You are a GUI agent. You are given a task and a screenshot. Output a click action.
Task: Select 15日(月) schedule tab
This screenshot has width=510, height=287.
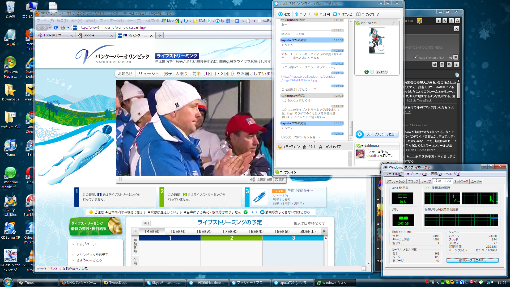pyautogui.click(x=178, y=231)
